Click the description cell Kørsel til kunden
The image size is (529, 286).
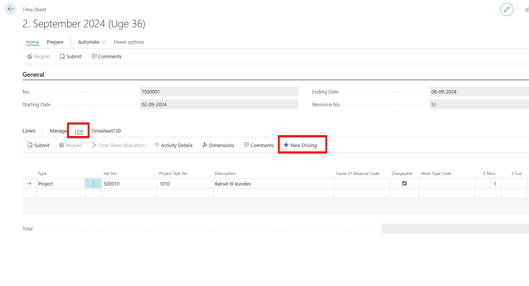coord(273,184)
